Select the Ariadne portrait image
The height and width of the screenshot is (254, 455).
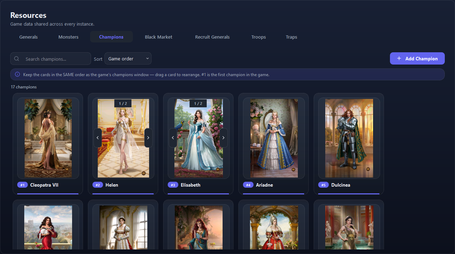pyautogui.click(x=274, y=138)
